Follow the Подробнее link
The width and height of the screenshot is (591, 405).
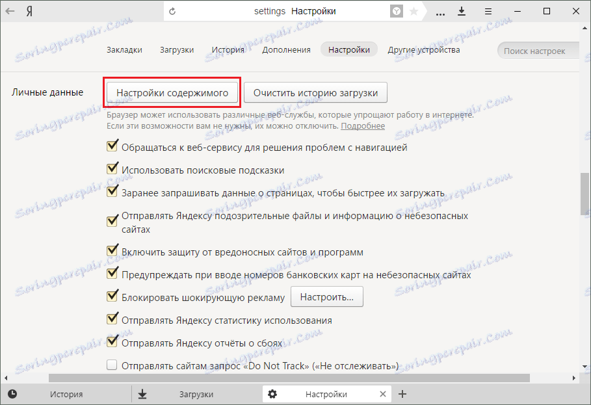pos(363,126)
